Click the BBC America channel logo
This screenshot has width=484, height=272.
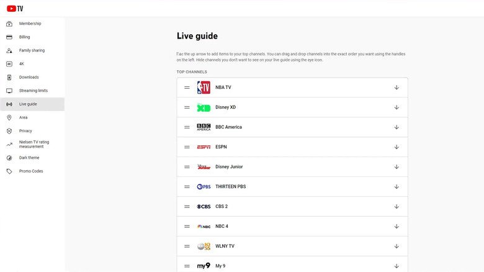tap(204, 127)
